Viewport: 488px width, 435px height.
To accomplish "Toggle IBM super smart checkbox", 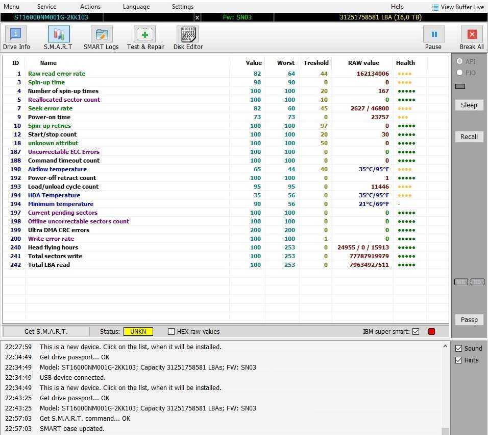I will [x=416, y=332].
